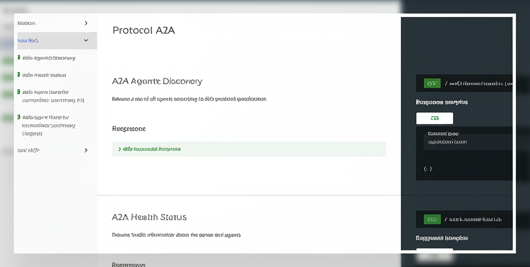Screen dimensions: 530x267
Task: Click the green method badge in Agents Discovery endpoint bar
Action: 432,83
